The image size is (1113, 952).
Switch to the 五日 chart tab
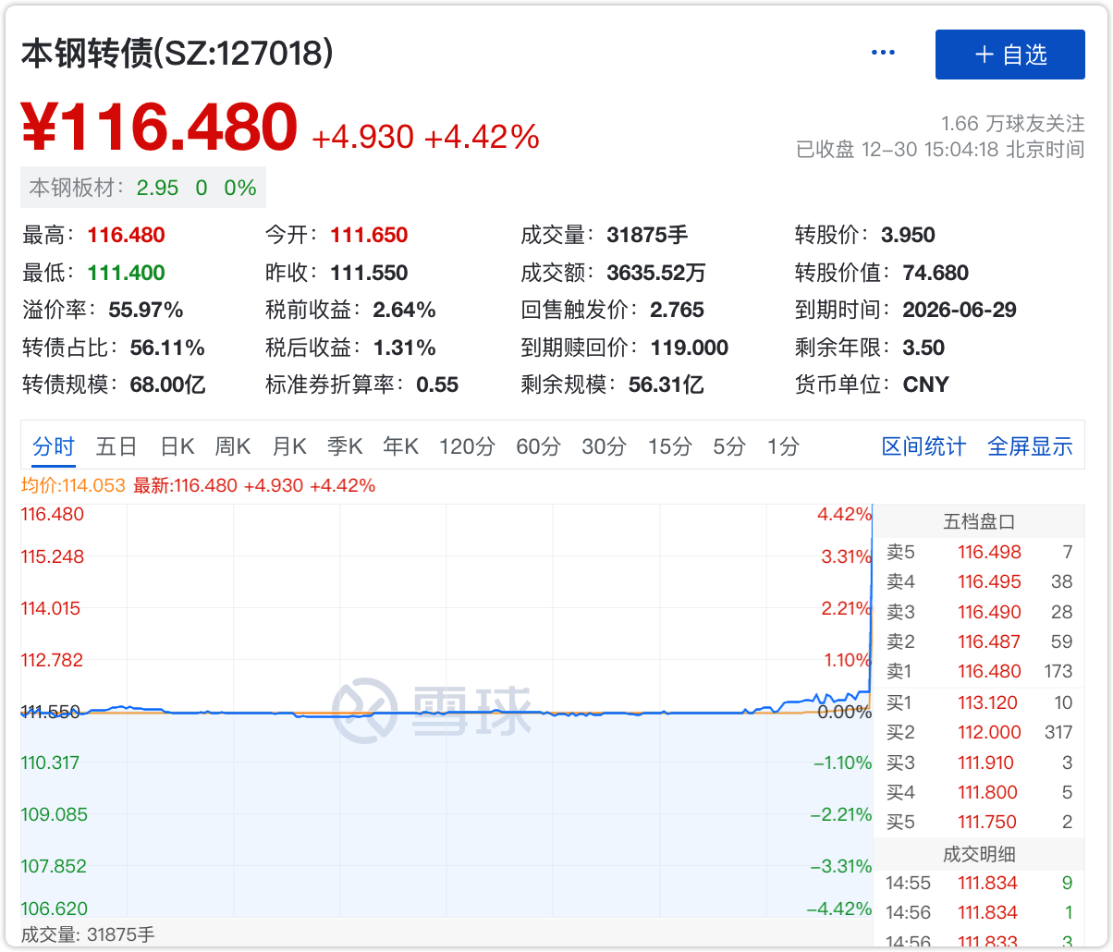point(116,447)
